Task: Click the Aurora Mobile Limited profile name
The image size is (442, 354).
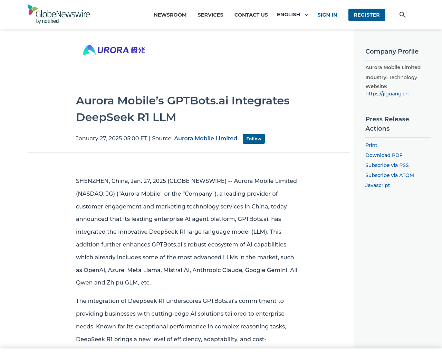Action: tap(393, 67)
